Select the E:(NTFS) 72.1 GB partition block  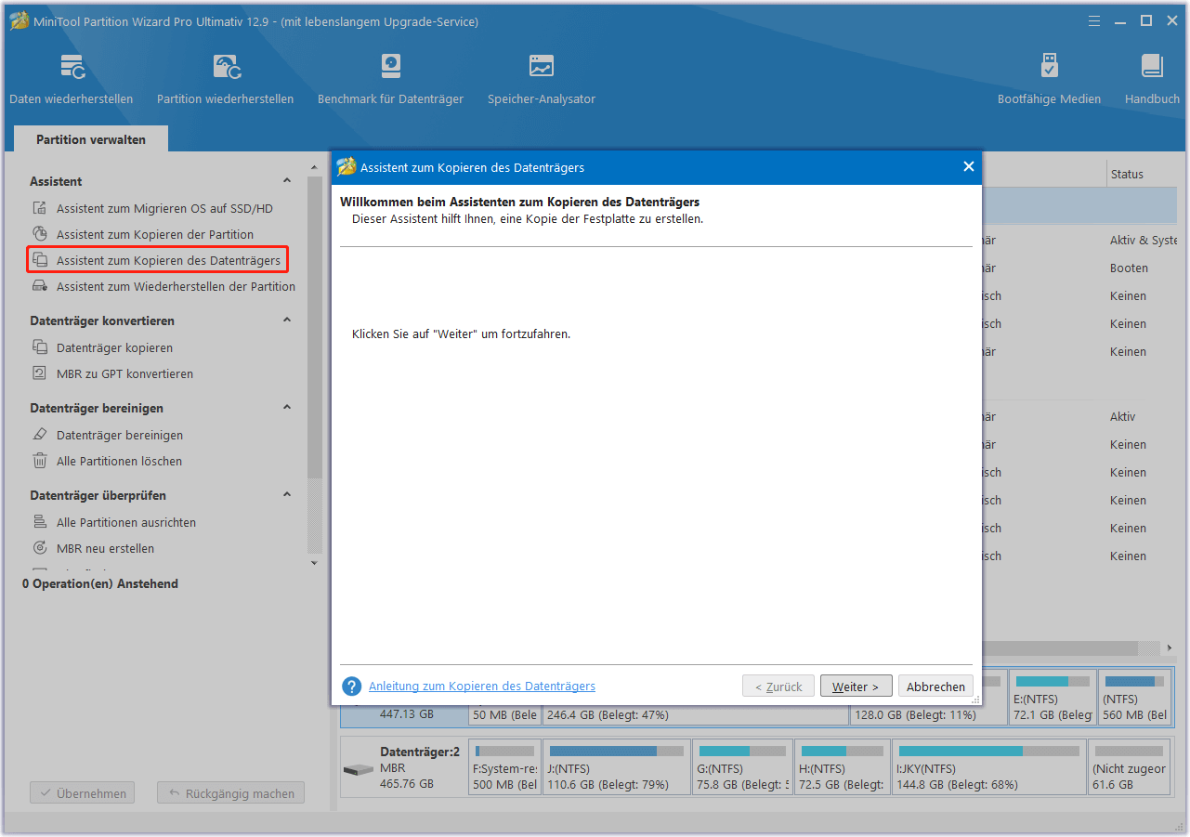[1053, 697]
